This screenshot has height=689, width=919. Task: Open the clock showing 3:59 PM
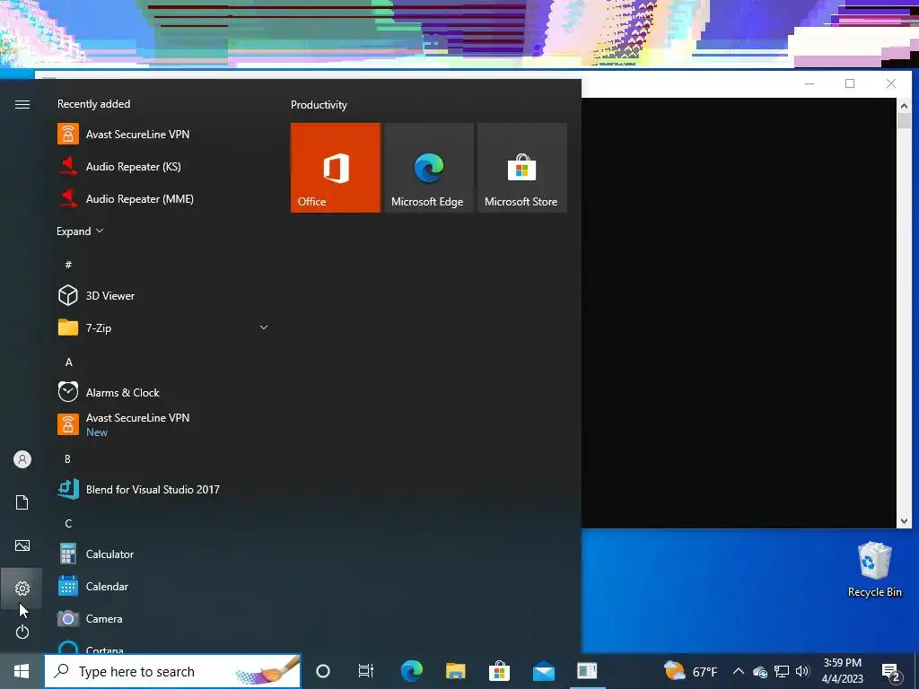[x=842, y=671]
